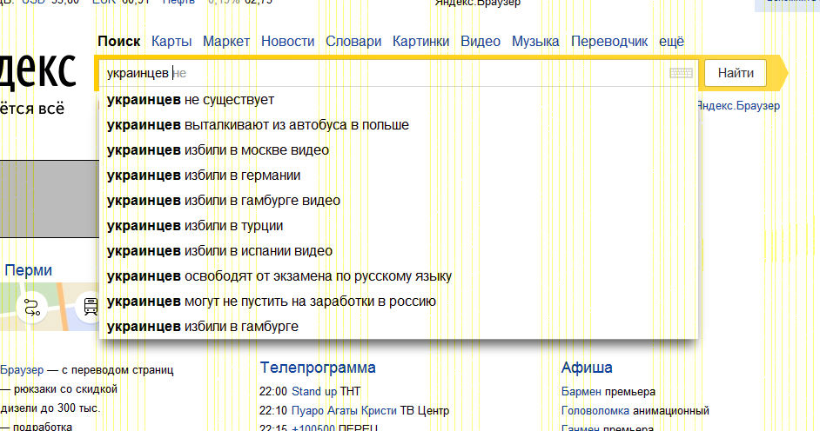Open Stand up TV listing
This screenshot has width=820, height=431.
coord(313,391)
